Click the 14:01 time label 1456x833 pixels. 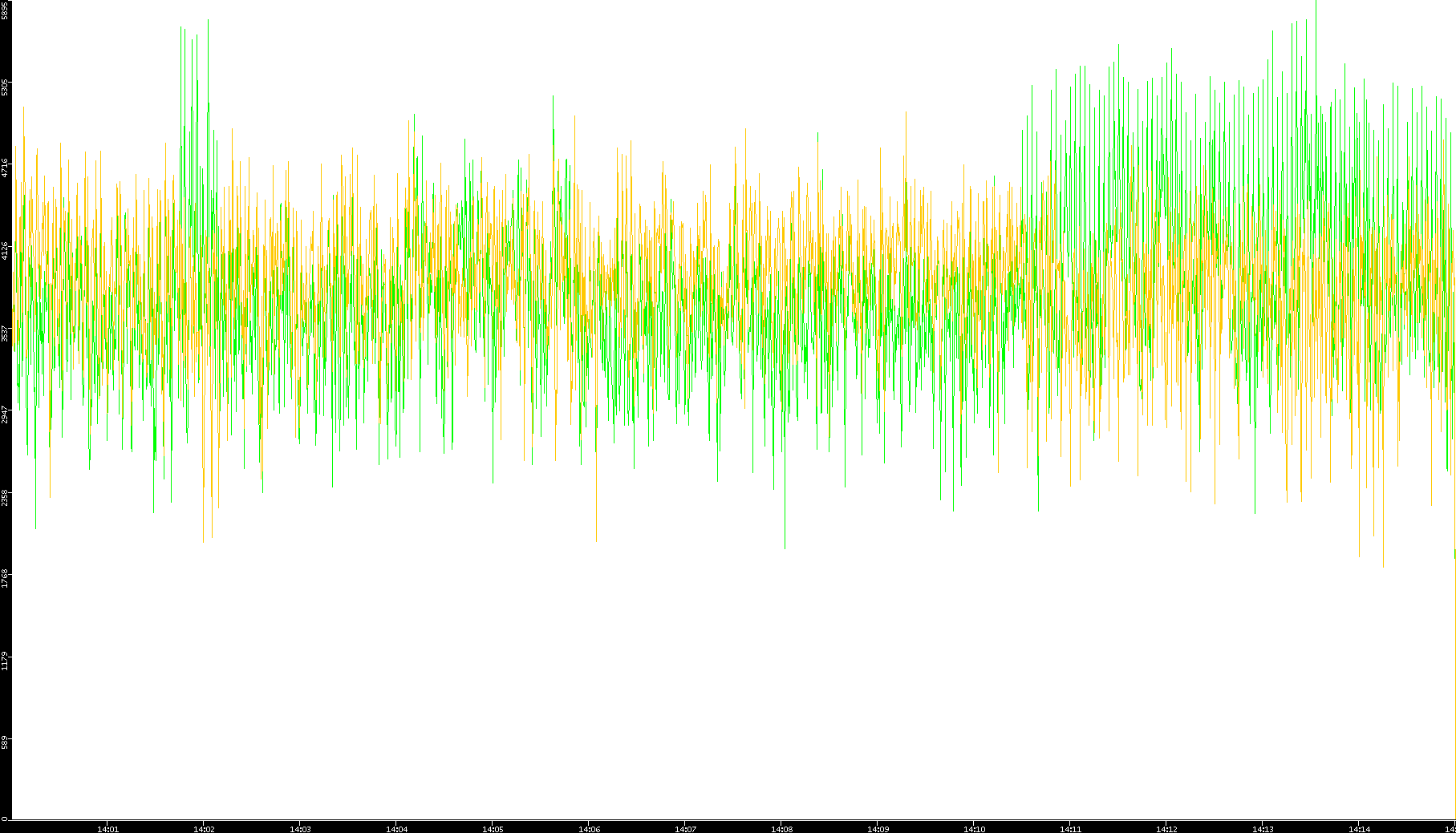(x=107, y=829)
